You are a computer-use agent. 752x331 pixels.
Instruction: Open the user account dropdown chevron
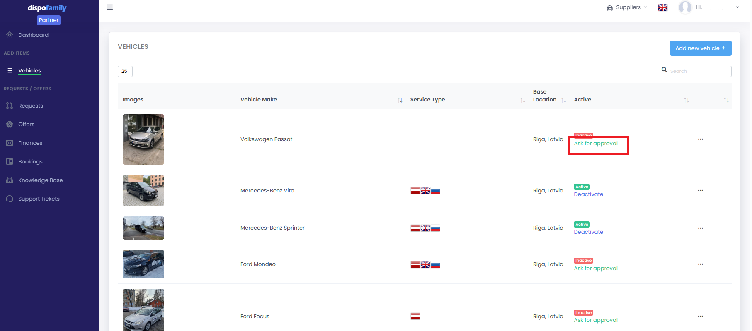[737, 7]
